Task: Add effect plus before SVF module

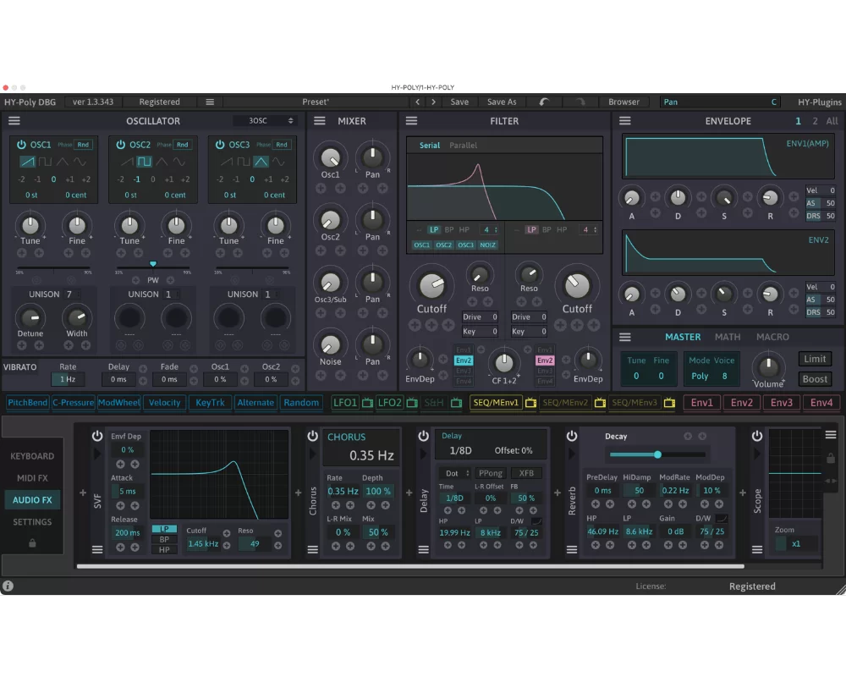Action: 83,493
